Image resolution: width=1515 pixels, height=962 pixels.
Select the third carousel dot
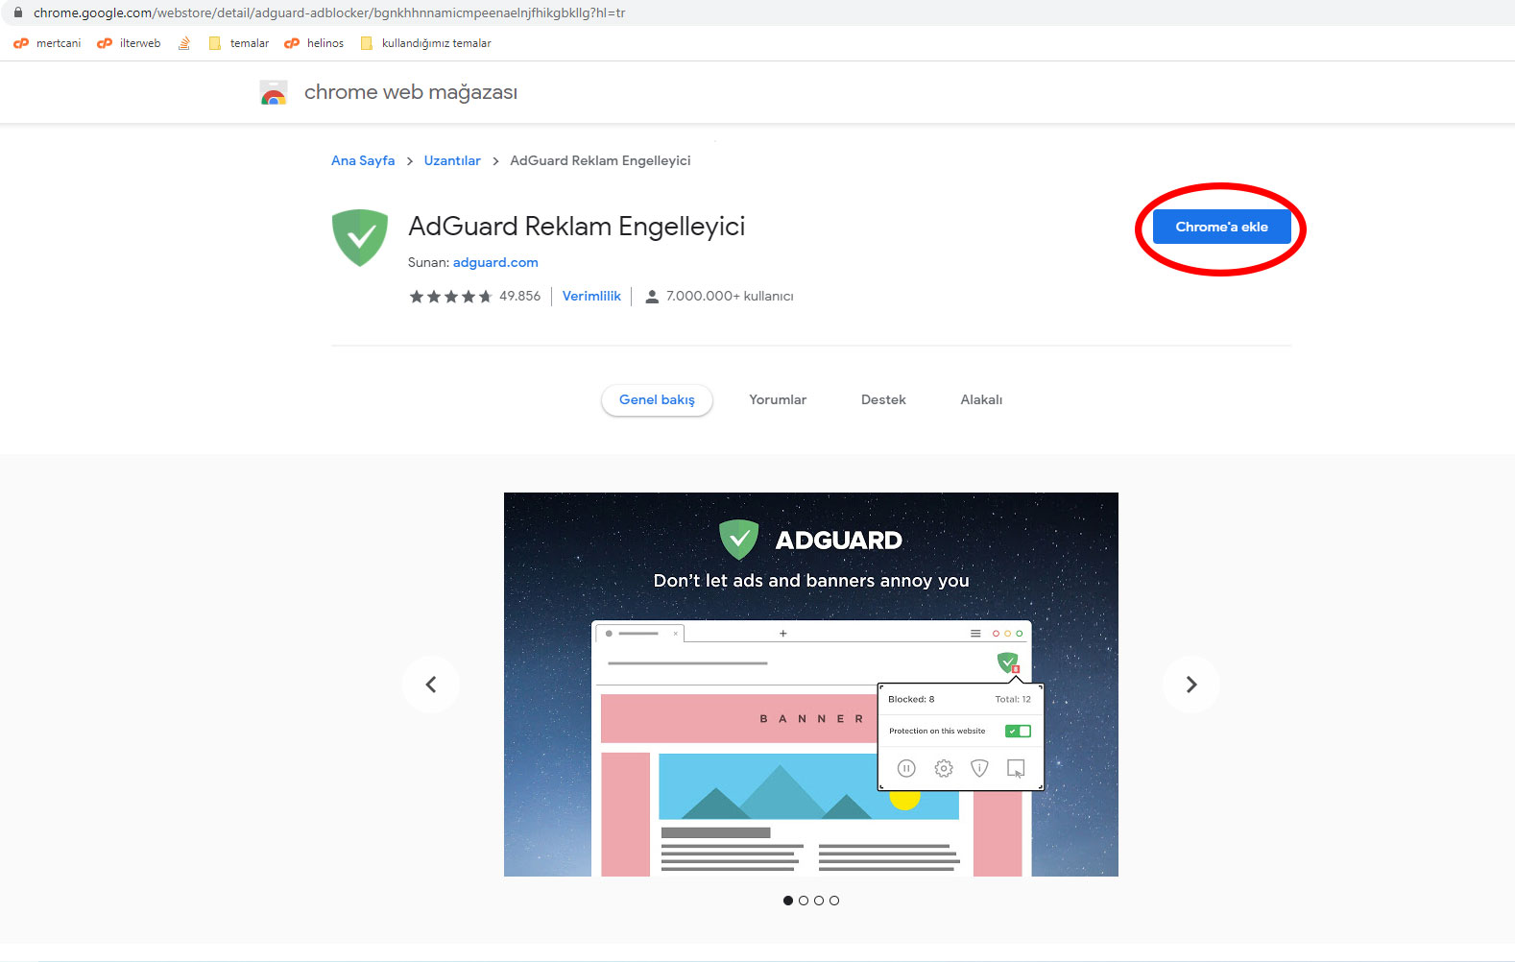(x=819, y=901)
